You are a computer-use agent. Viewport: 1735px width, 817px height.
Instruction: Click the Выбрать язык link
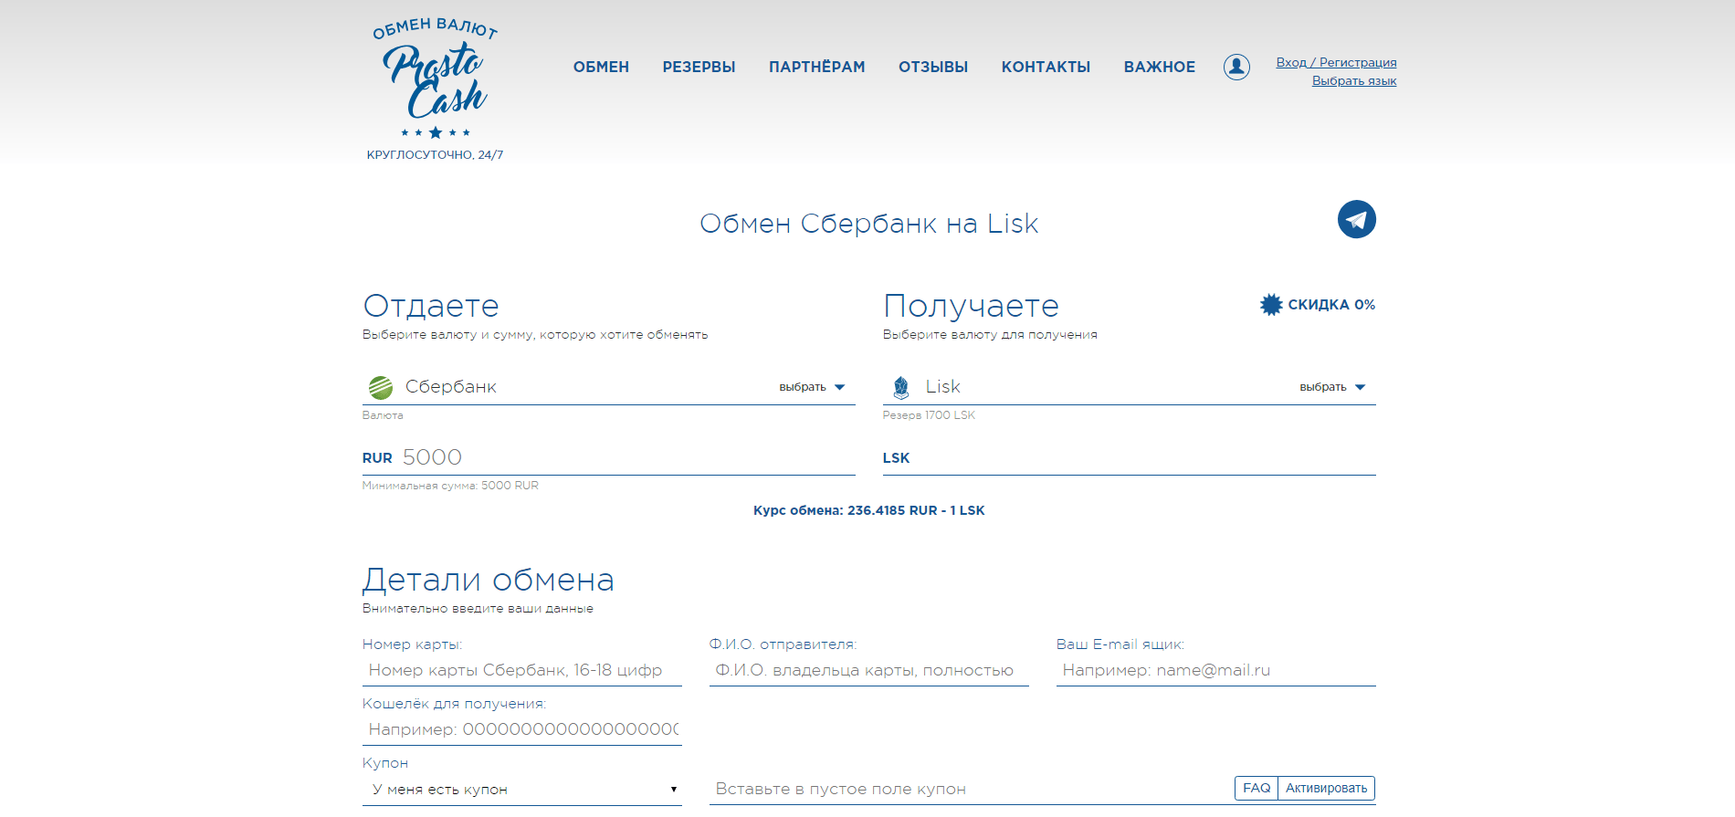[x=1354, y=80]
